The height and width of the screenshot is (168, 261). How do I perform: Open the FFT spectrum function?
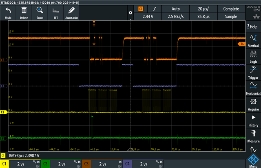click(56, 13)
